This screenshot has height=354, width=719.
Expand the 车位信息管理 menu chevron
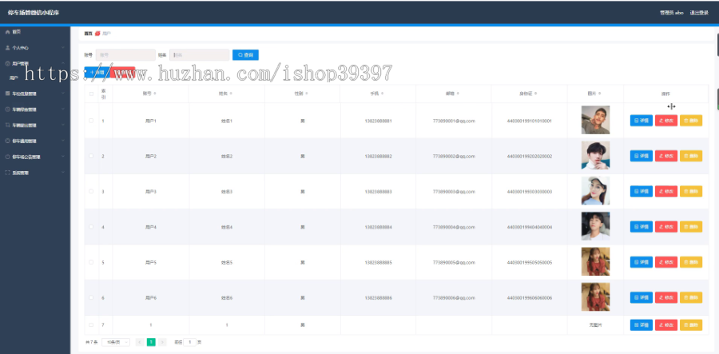tap(63, 93)
